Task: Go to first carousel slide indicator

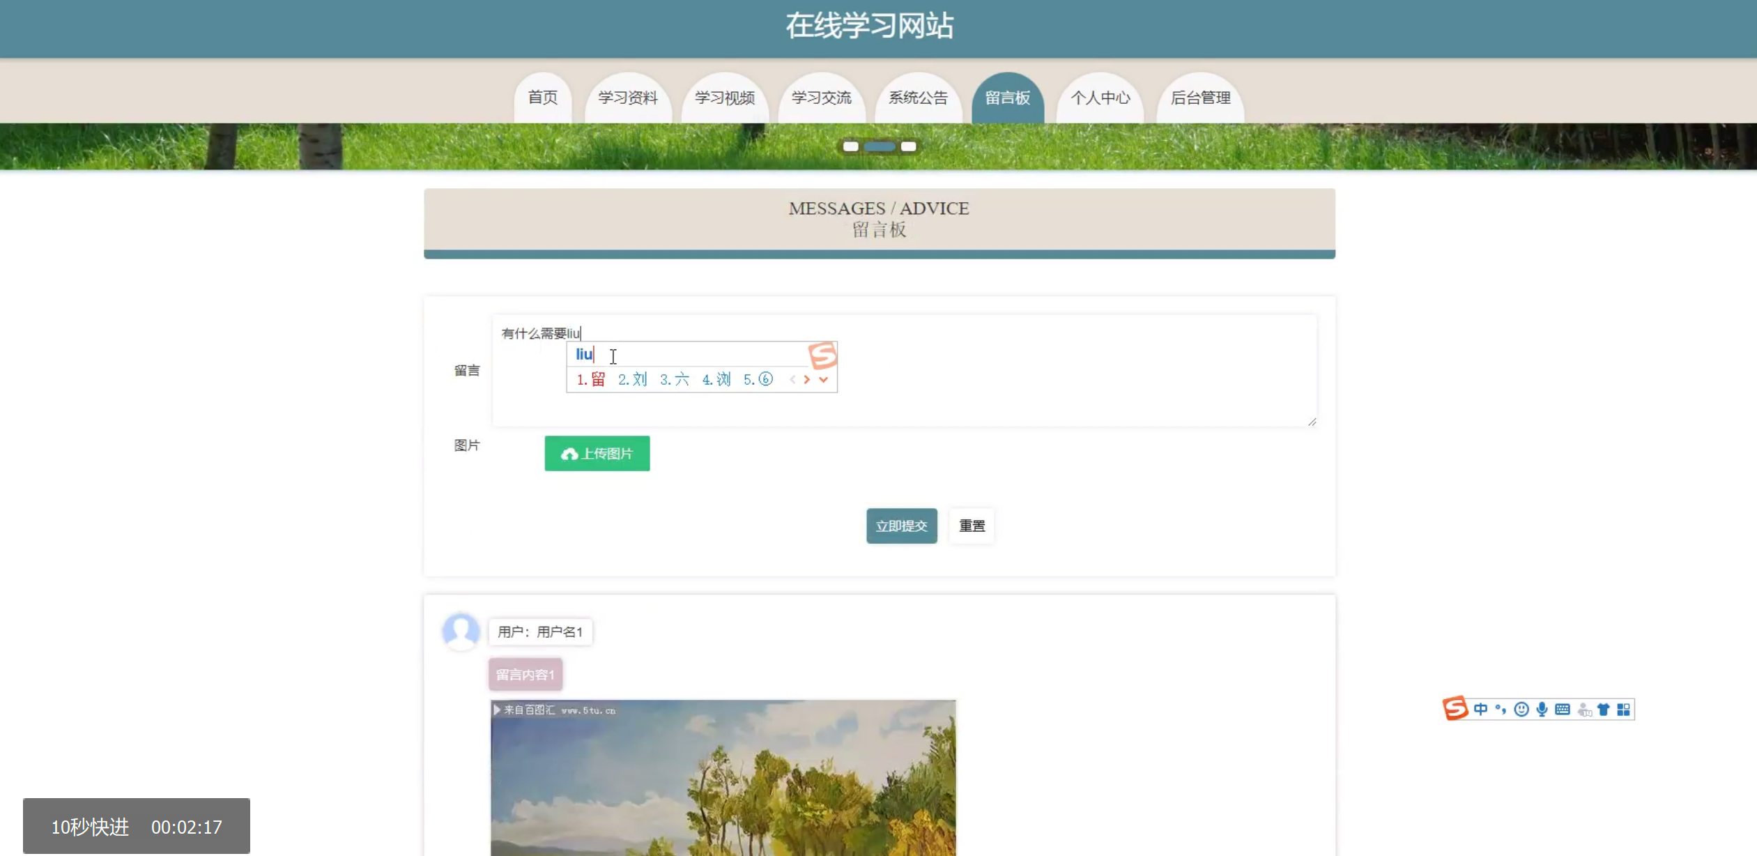Action: tap(850, 146)
